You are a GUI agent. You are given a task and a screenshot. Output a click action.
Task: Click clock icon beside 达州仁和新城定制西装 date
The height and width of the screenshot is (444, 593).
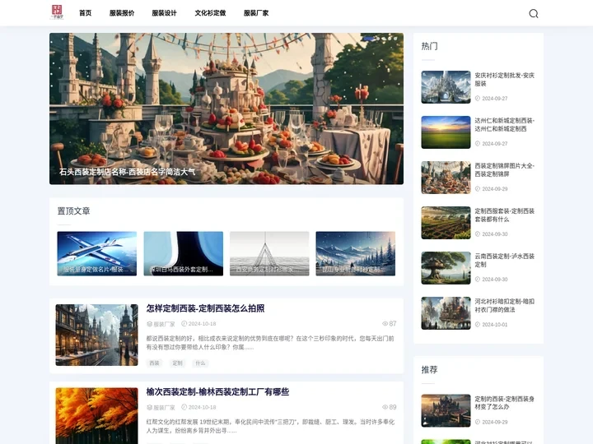click(x=477, y=143)
